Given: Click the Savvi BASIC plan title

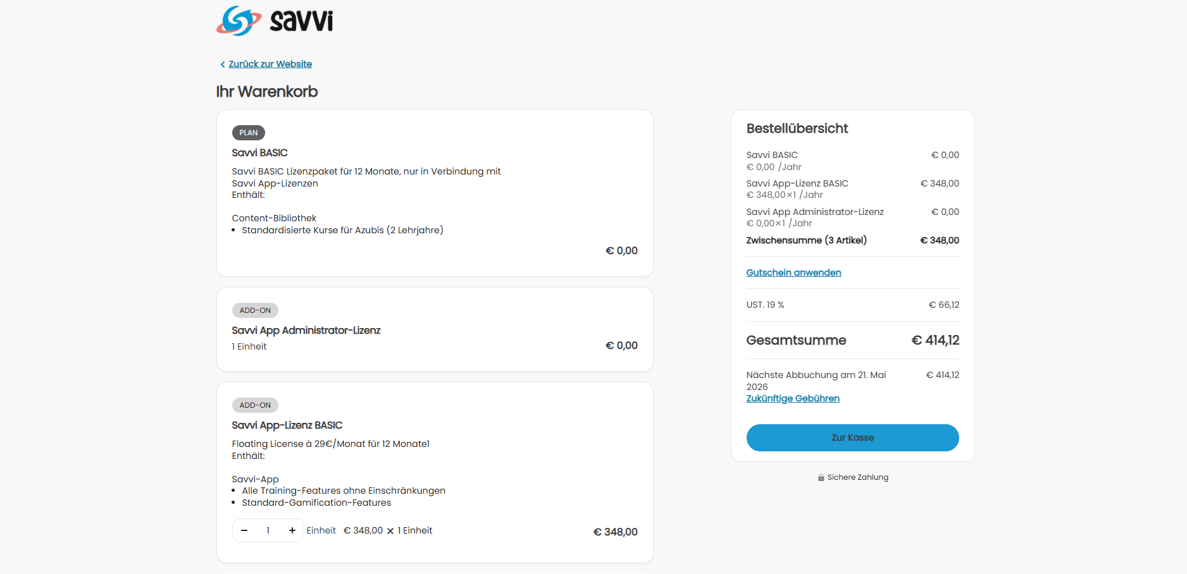Looking at the screenshot, I should coord(259,153).
